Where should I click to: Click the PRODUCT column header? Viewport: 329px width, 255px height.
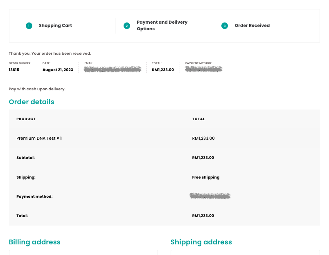coord(26,119)
